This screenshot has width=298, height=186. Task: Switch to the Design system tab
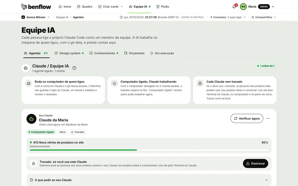point(69,53)
